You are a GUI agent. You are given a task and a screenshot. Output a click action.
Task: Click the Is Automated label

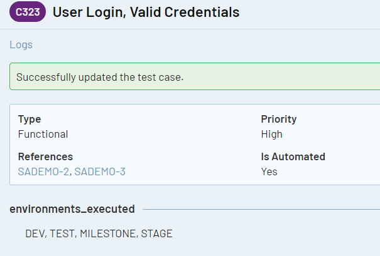(x=293, y=156)
